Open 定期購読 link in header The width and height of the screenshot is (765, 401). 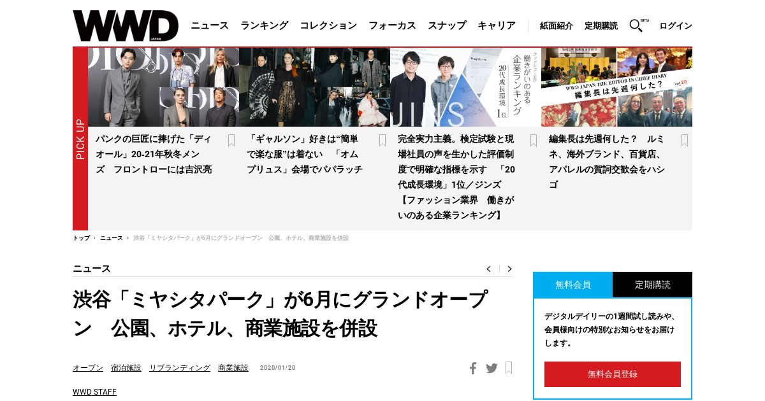coord(601,26)
